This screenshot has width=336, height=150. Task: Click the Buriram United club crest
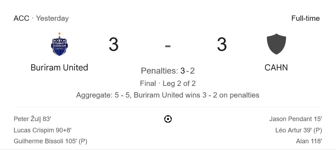point(59,45)
